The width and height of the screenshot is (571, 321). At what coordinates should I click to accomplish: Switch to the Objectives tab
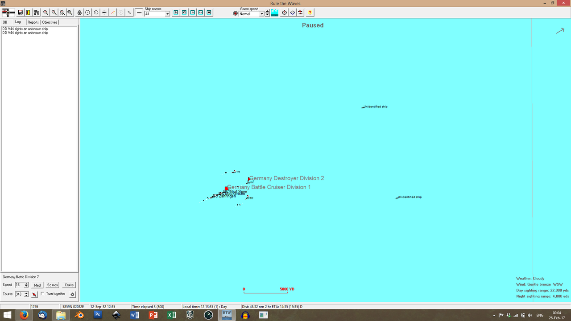tap(50, 22)
